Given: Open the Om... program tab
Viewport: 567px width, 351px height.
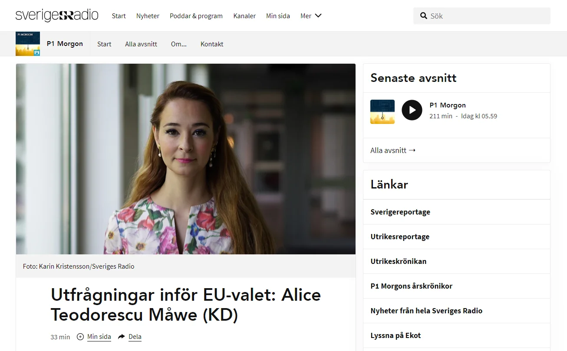Looking at the screenshot, I should [x=179, y=44].
